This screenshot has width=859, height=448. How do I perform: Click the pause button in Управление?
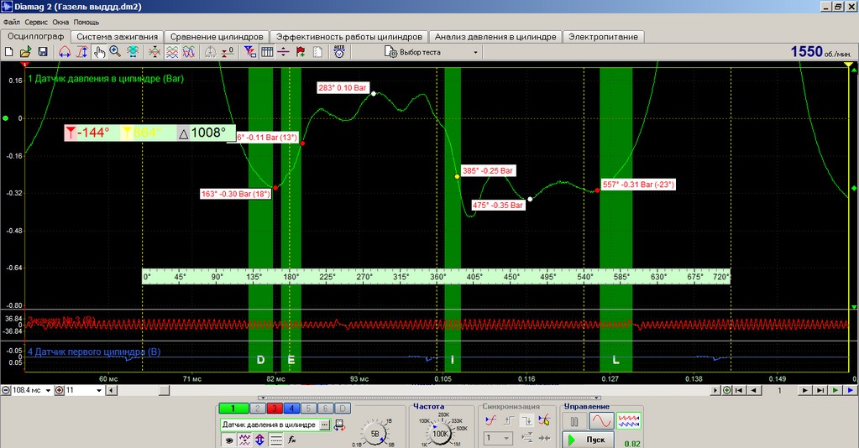click(x=574, y=421)
